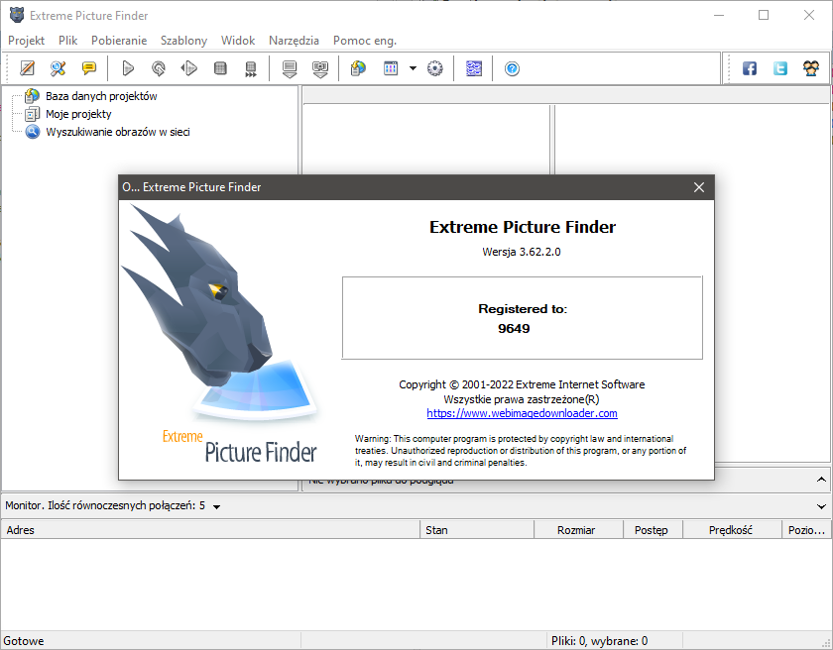Click the Moje projekty document icon
The image size is (833, 650).
pos(33,114)
